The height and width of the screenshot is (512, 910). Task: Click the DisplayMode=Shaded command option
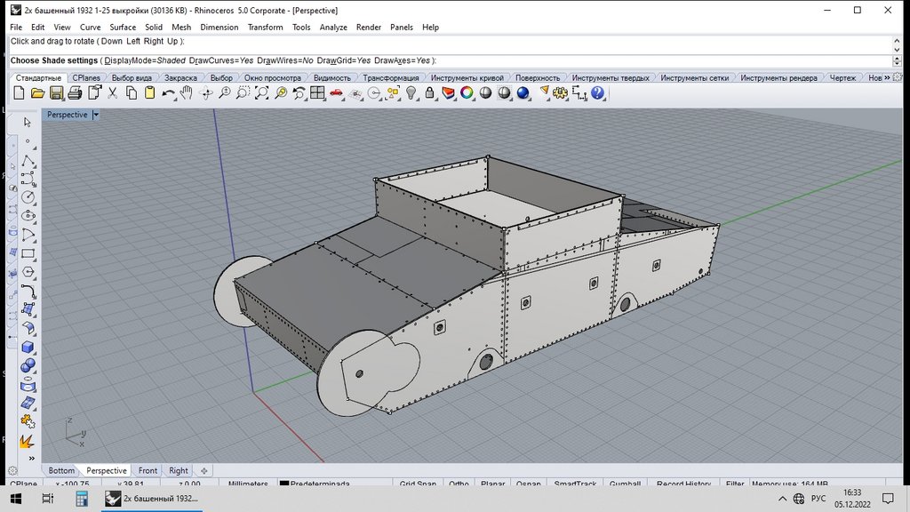click(x=145, y=60)
